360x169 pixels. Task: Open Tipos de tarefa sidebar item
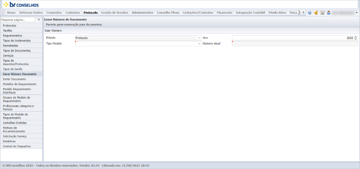(x=21, y=69)
